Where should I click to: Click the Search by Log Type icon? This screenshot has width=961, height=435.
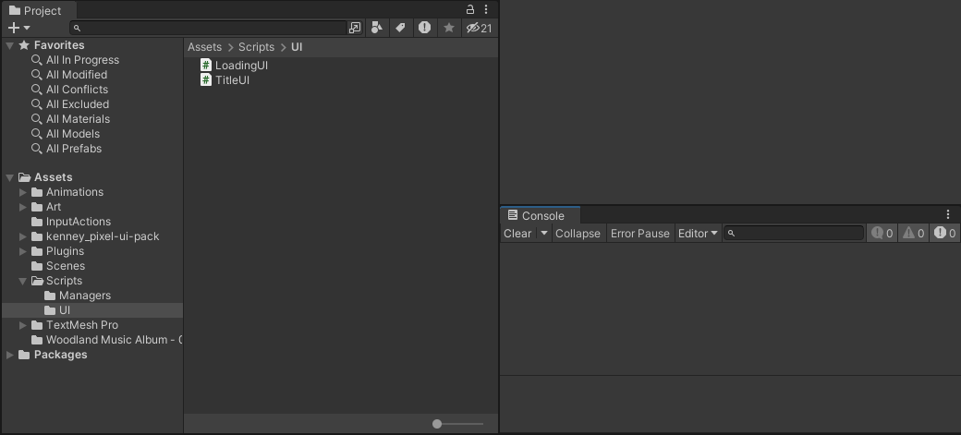[424, 28]
